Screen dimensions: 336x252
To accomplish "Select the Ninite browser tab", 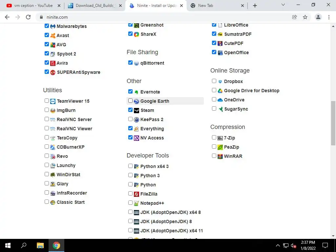I will pyautogui.click(x=156, y=6).
